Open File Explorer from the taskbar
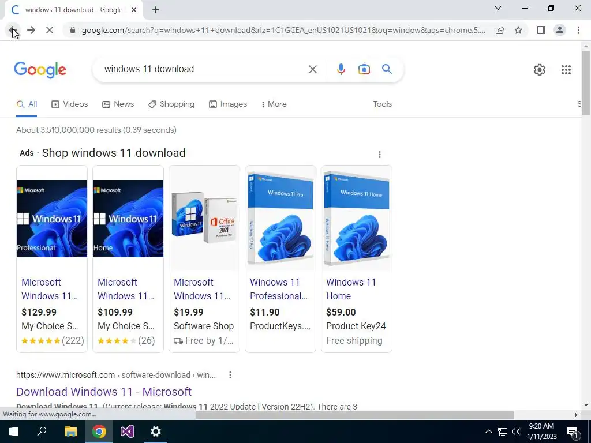 tap(70, 431)
